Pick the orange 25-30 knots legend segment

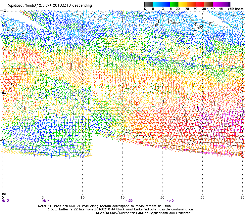click(191, 4)
